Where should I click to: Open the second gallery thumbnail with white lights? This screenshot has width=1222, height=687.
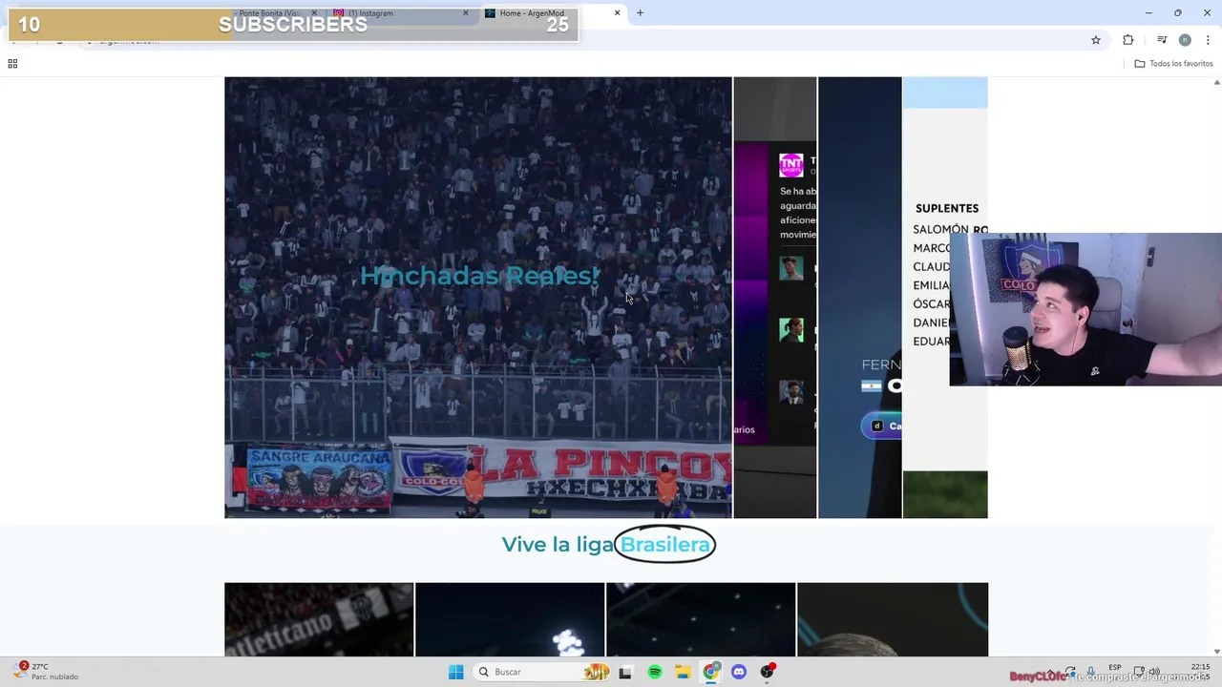[510, 619]
